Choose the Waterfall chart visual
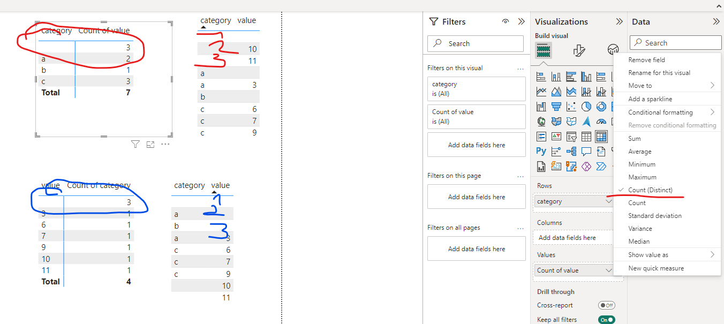This screenshot has width=724, height=324. (541, 107)
